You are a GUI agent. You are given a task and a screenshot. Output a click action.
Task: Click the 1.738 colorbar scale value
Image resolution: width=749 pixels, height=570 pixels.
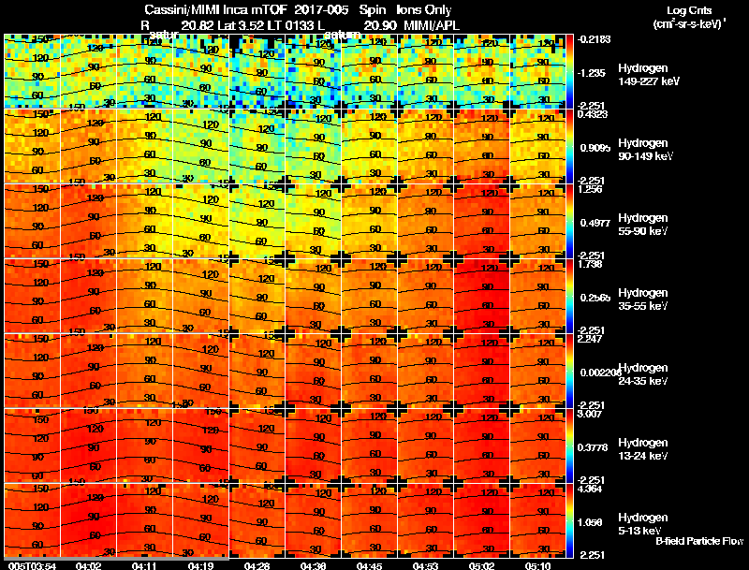tap(590, 264)
